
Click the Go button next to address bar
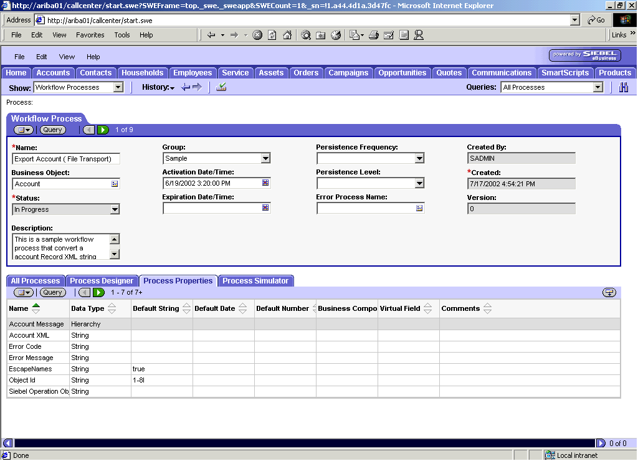[x=596, y=21]
